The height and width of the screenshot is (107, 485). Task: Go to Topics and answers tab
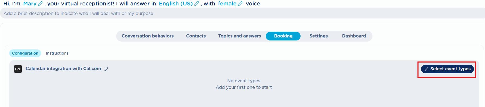point(239,36)
